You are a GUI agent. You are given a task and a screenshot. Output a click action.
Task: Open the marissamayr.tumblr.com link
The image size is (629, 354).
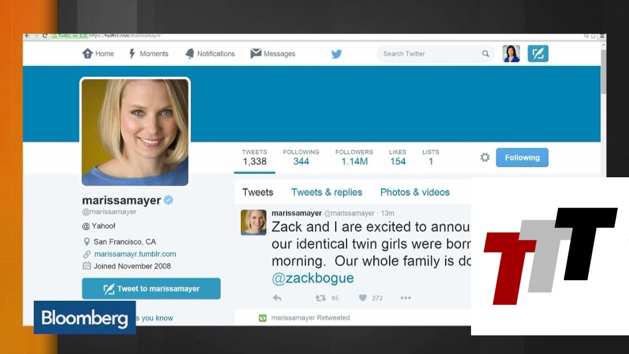coord(135,254)
